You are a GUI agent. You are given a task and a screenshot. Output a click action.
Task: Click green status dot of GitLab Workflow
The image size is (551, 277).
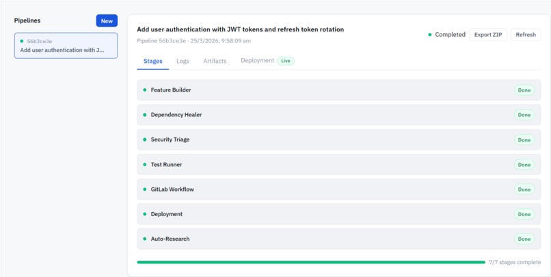pyautogui.click(x=144, y=189)
